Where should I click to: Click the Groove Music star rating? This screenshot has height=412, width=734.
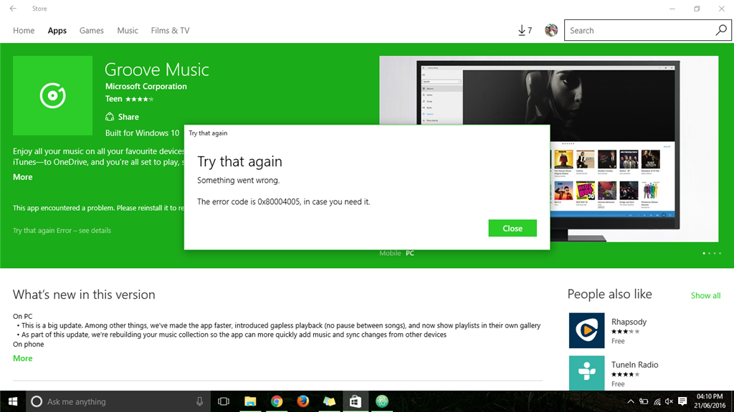click(139, 100)
